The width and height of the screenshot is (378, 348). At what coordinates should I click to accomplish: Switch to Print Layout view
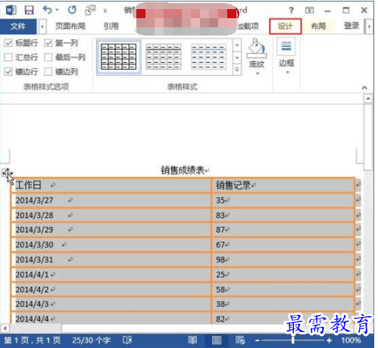(x=217, y=340)
